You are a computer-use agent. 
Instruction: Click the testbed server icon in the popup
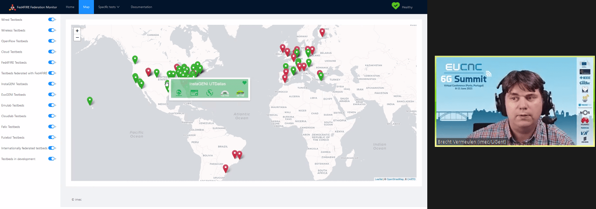coord(194,93)
